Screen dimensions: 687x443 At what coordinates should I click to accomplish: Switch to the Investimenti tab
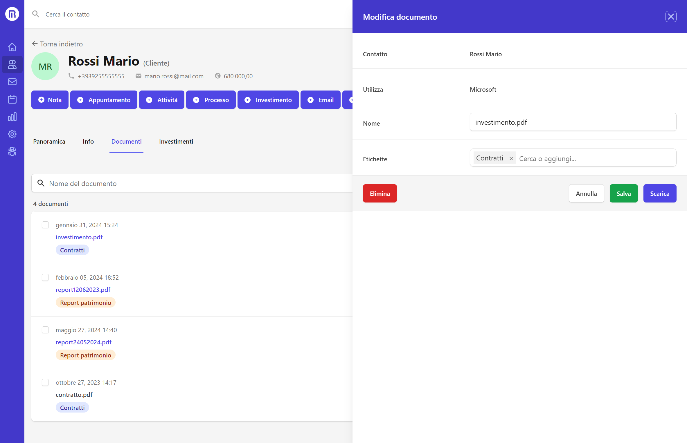click(x=176, y=142)
